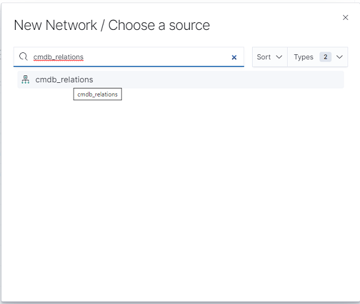This screenshot has width=360, height=304.
Task: Focus the source search input field
Action: 129,57
